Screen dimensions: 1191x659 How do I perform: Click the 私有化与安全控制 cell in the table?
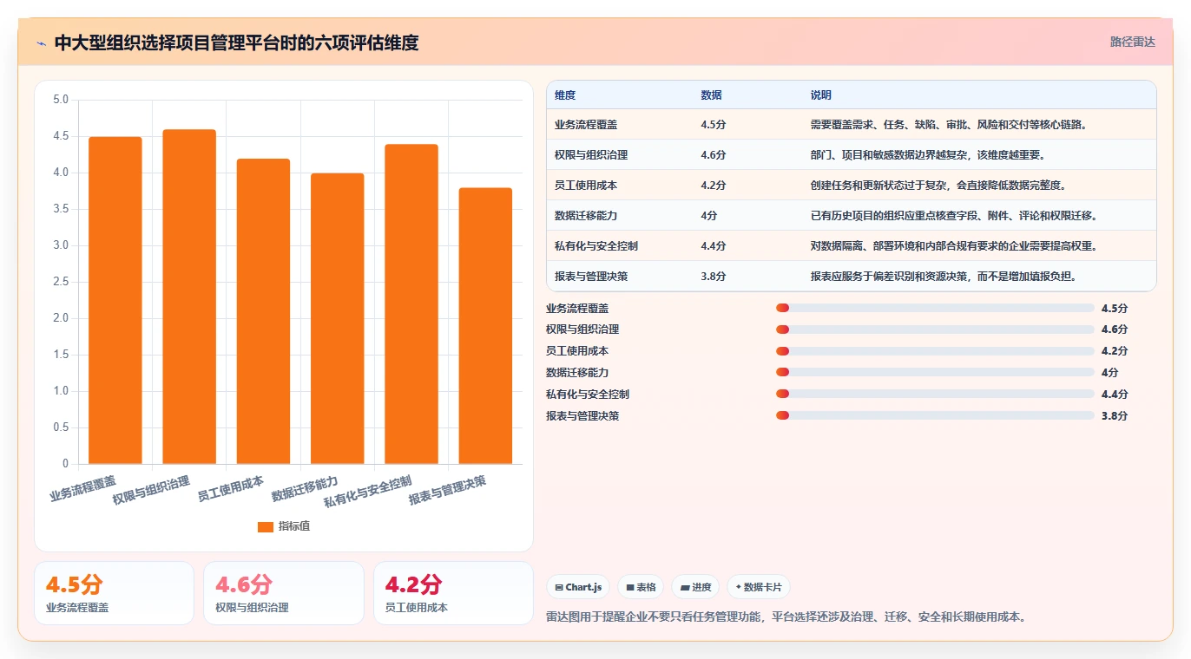click(596, 246)
